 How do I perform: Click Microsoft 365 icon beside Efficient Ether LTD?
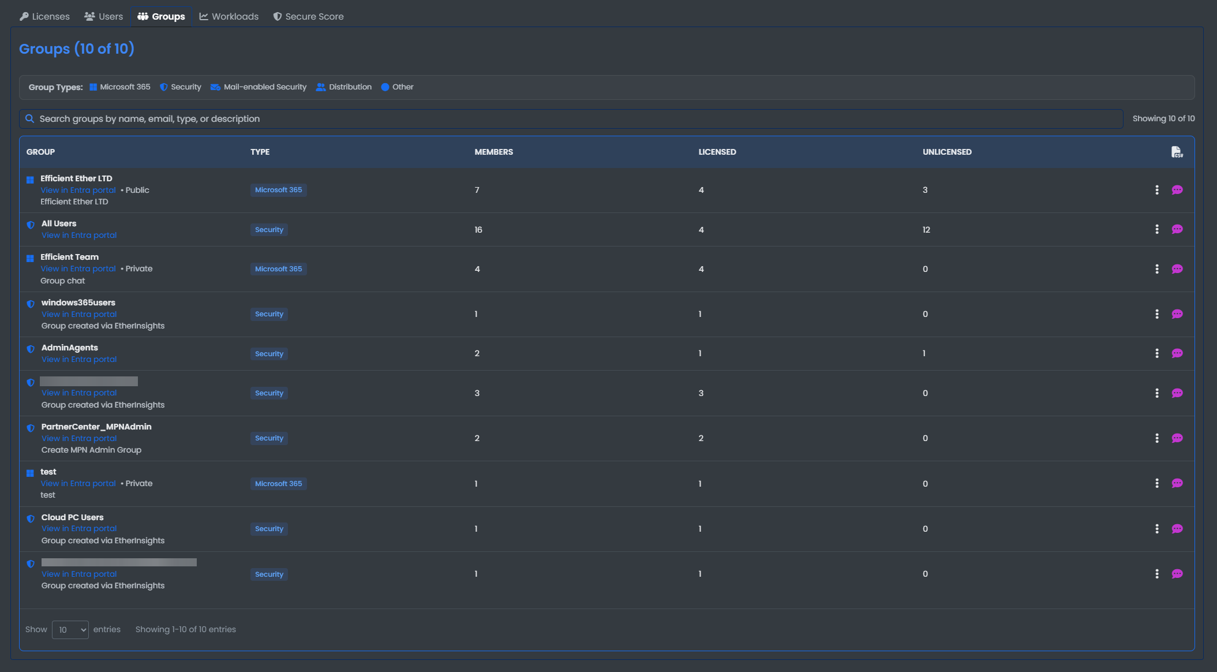click(x=30, y=180)
